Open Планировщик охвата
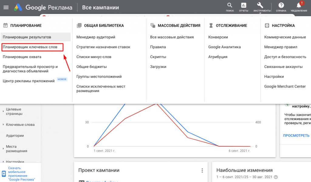 pos(22,57)
